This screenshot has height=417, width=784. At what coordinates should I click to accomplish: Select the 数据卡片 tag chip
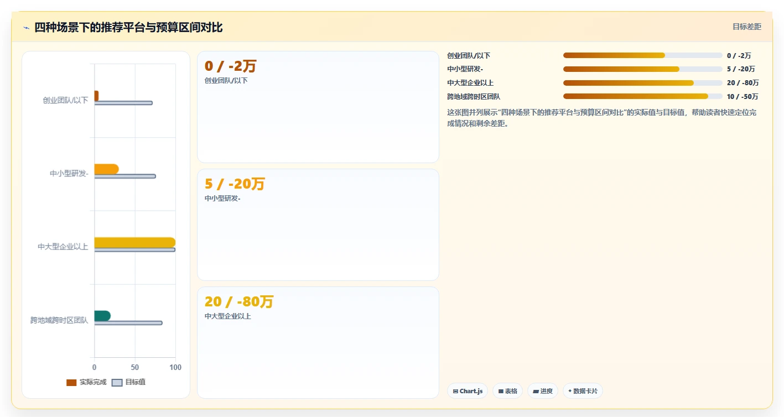(583, 391)
